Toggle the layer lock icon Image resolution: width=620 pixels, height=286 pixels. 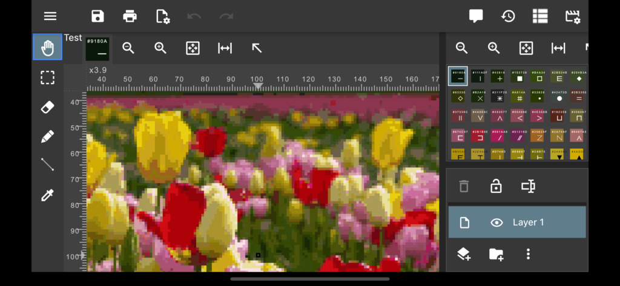coord(496,186)
